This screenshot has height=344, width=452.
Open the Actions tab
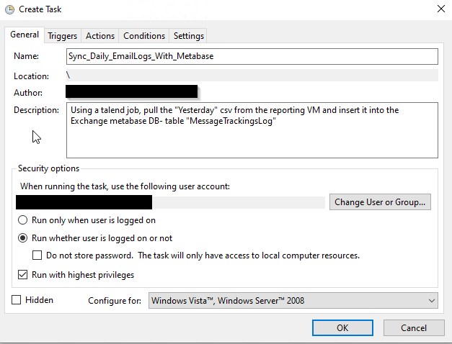(x=100, y=36)
